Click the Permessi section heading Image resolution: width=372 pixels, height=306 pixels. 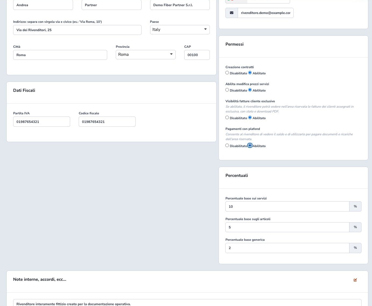[x=234, y=44]
